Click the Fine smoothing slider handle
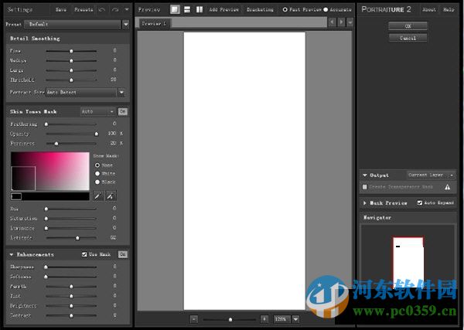464x330 pixels. tap(71, 51)
